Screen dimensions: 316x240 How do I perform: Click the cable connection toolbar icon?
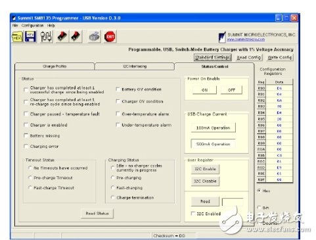pyautogui.click(x=46, y=37)
